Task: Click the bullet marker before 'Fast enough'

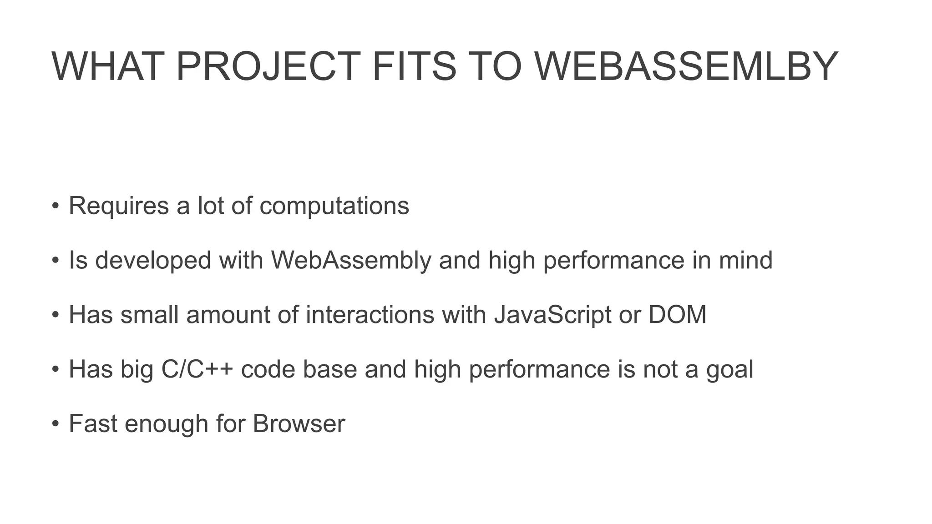Action: [56, 423]
